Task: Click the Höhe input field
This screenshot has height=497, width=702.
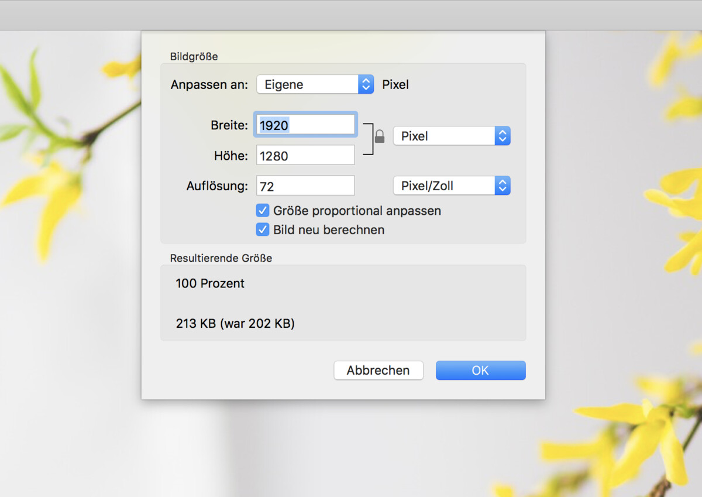Action: pyautogui.click(x=305, y=155)
